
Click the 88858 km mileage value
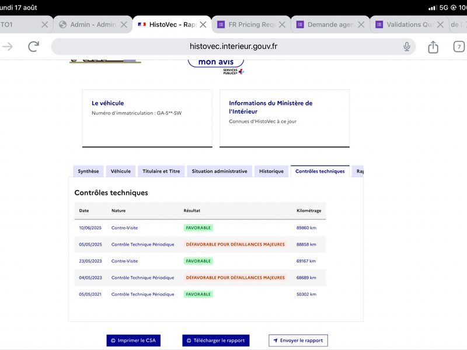pyautogui.click(x=306, y=244)
